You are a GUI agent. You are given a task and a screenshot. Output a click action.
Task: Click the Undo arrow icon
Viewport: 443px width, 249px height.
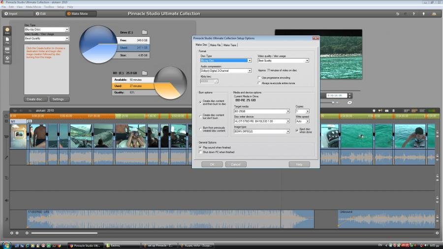398,14
